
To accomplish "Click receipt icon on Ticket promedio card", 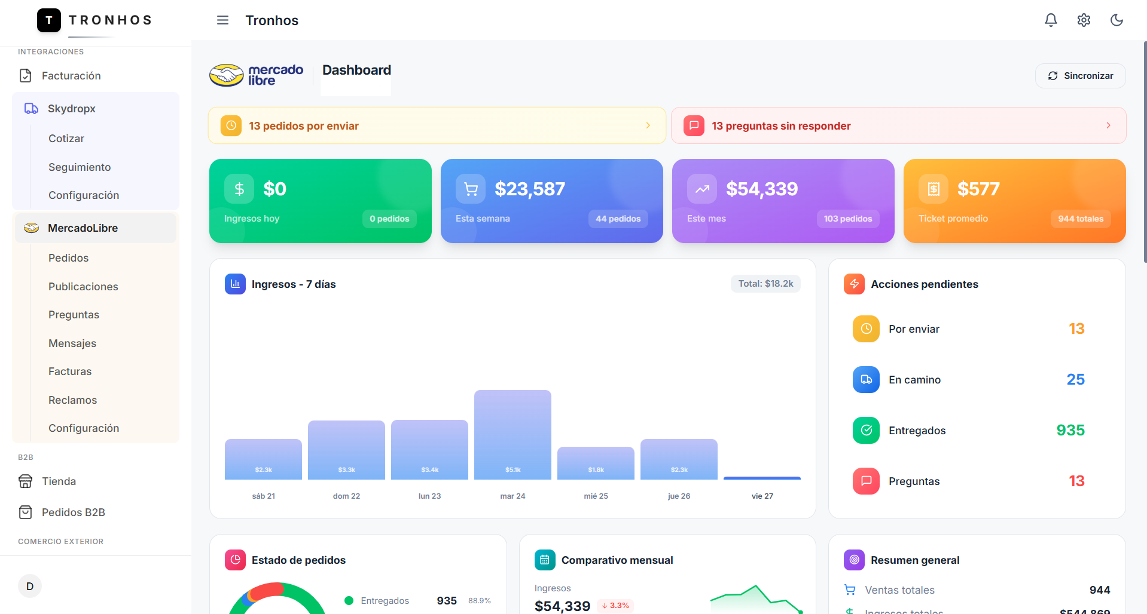I will pyautogui.click(x=934, y=189).
